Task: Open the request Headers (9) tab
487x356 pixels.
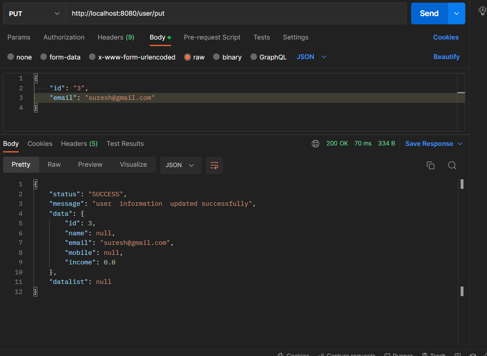Action: click(116, 37)
